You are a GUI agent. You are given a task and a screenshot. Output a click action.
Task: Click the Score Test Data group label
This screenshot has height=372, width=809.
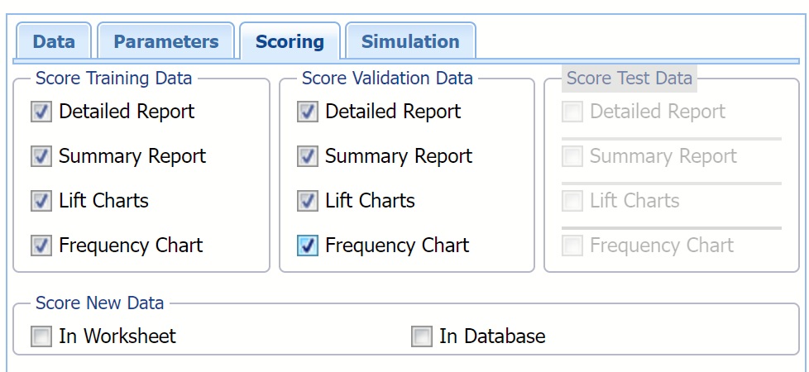[629, 79]
